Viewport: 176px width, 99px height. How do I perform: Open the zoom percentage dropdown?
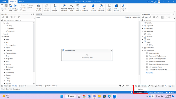click(133, 86)
